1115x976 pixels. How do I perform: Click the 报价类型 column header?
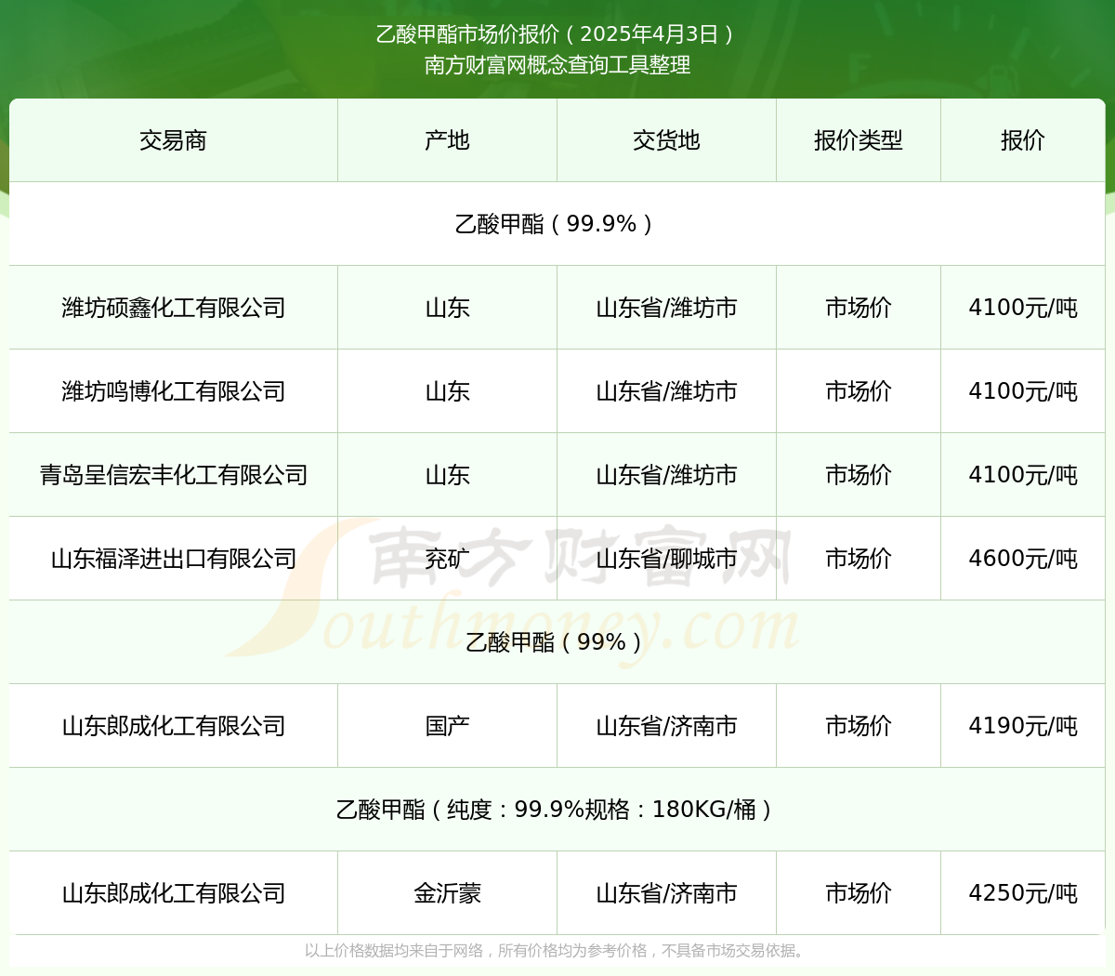[x=859, y=140]
